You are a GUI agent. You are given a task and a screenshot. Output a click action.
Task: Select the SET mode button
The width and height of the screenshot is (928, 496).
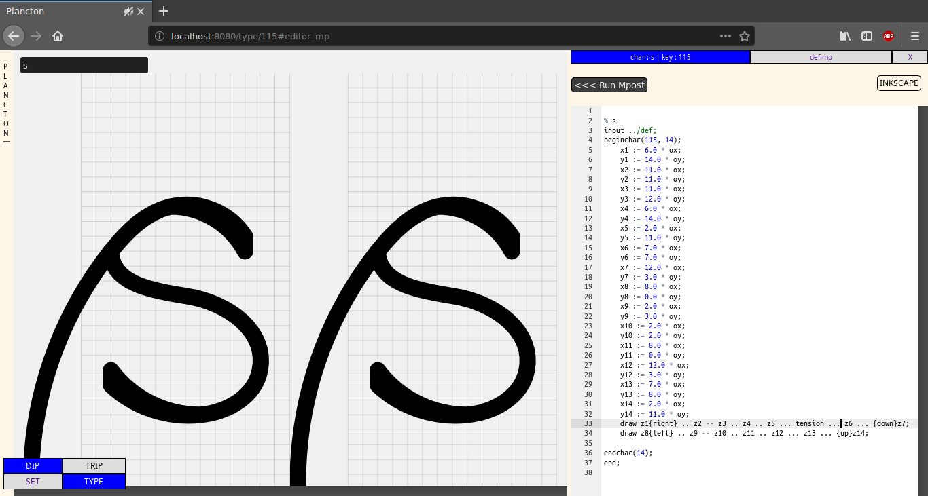click(33, 481)
